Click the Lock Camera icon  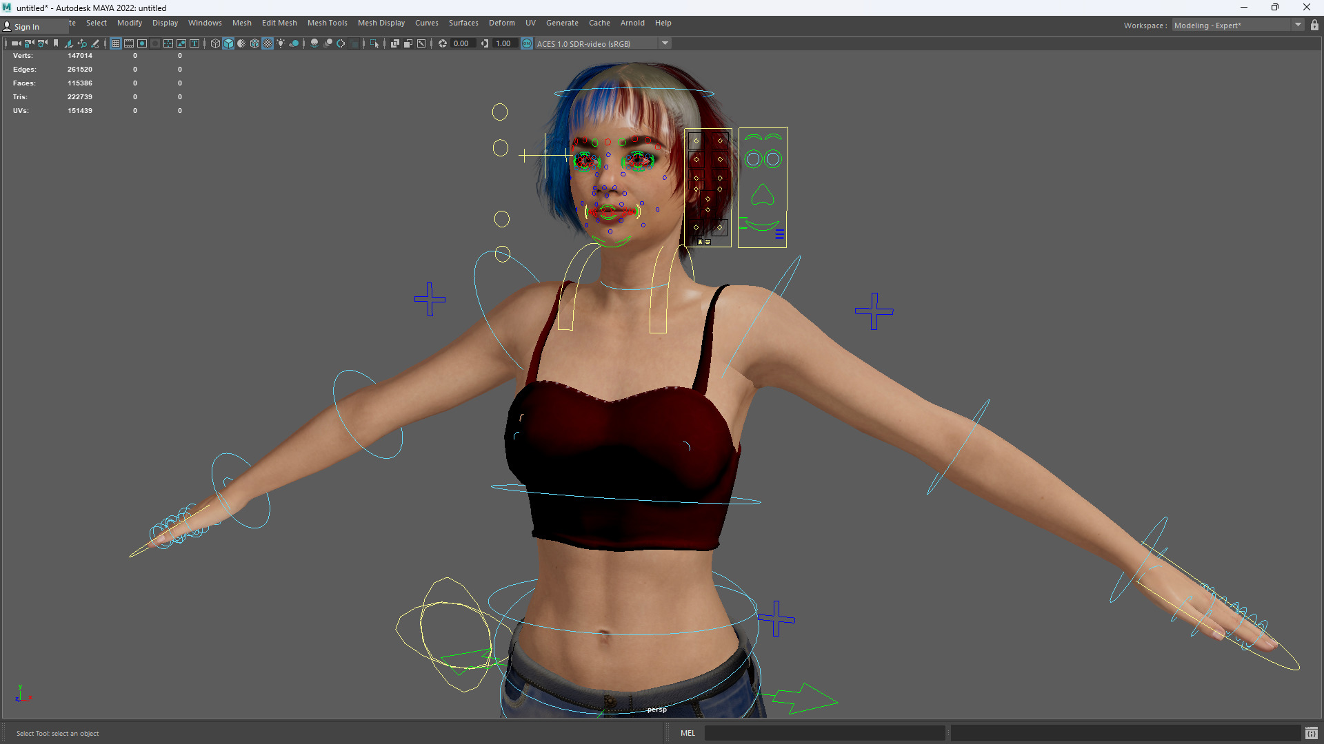29,43
